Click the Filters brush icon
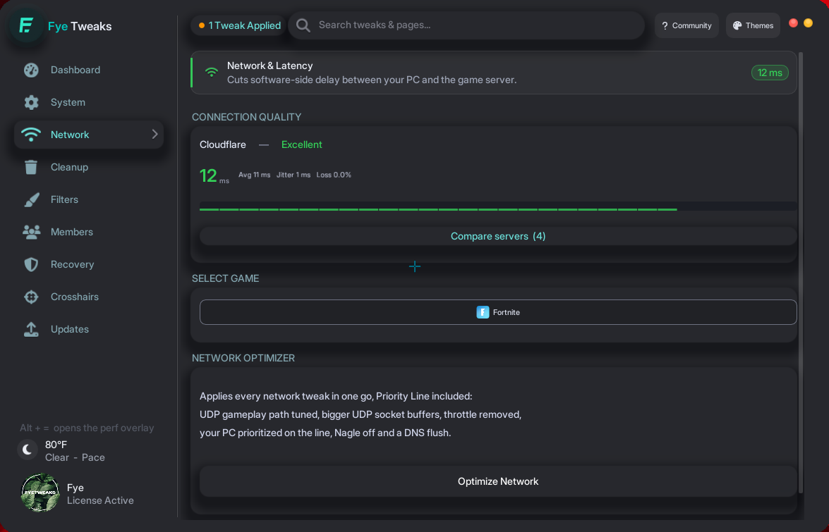Screen dimensions: 829x532 pos(31,199)
